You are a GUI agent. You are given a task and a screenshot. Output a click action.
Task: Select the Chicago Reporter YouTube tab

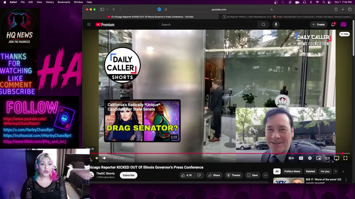(x=150, y=17)
